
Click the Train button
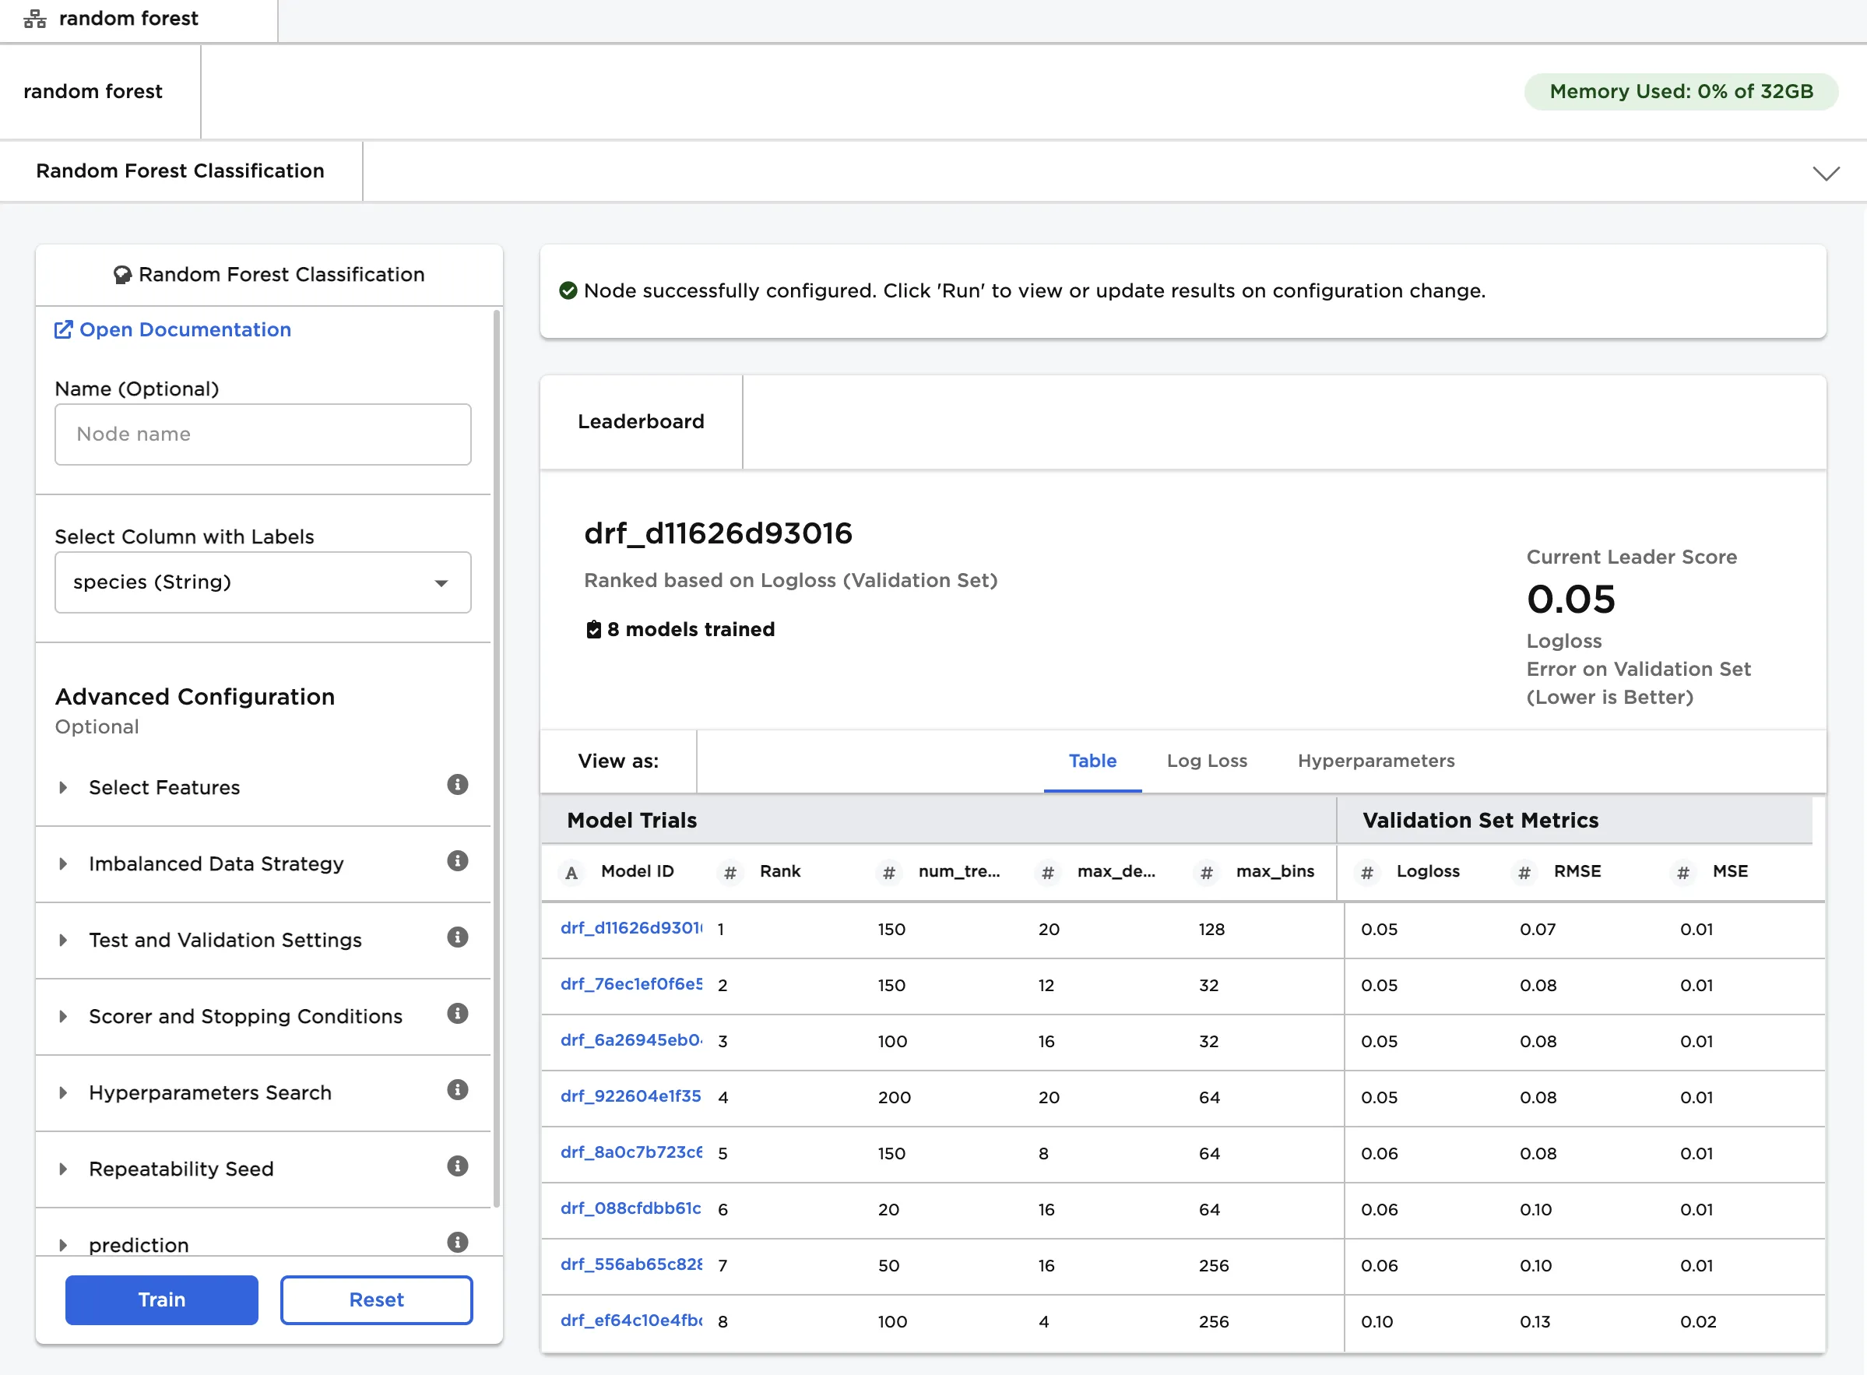pyautogui.click(x=161, y=1300)
